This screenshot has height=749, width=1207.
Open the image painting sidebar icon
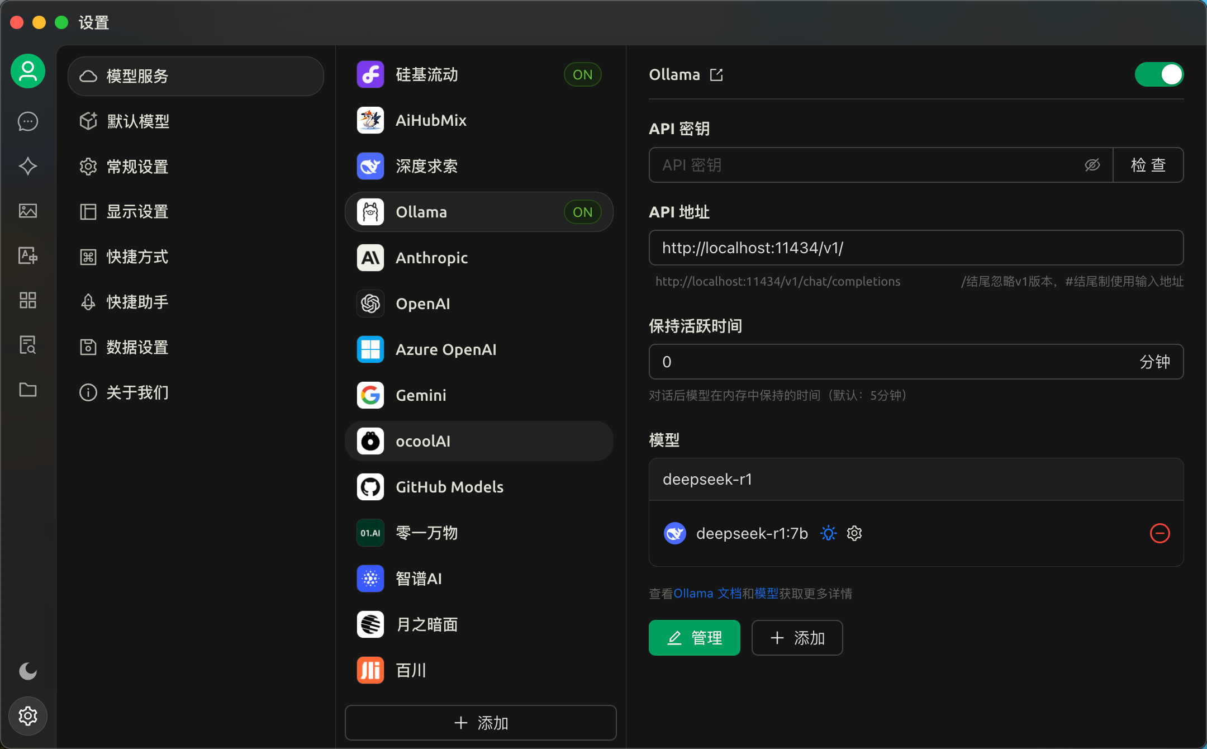(28, 211)
